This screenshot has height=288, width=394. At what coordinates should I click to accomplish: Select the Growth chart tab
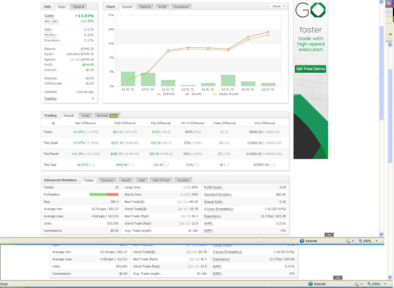[127, 7]
